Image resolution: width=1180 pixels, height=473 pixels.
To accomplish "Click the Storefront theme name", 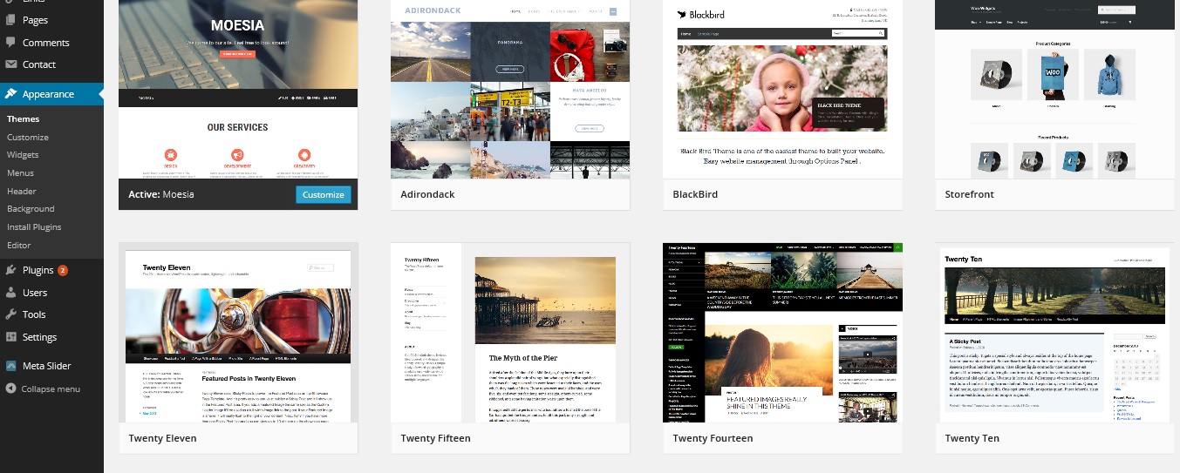I will coord(969,194).
